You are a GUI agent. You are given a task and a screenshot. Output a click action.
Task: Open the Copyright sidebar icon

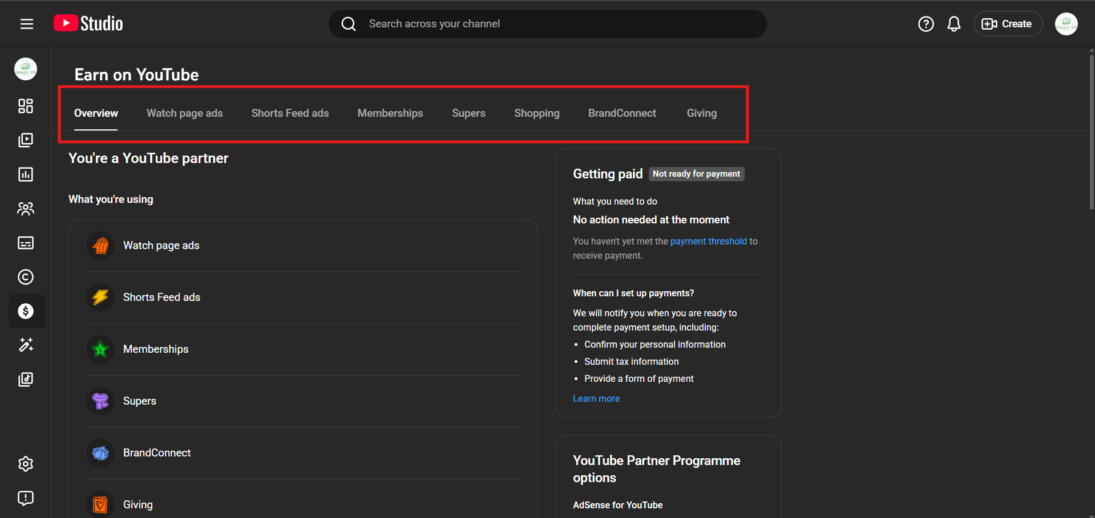pos(26,277)
